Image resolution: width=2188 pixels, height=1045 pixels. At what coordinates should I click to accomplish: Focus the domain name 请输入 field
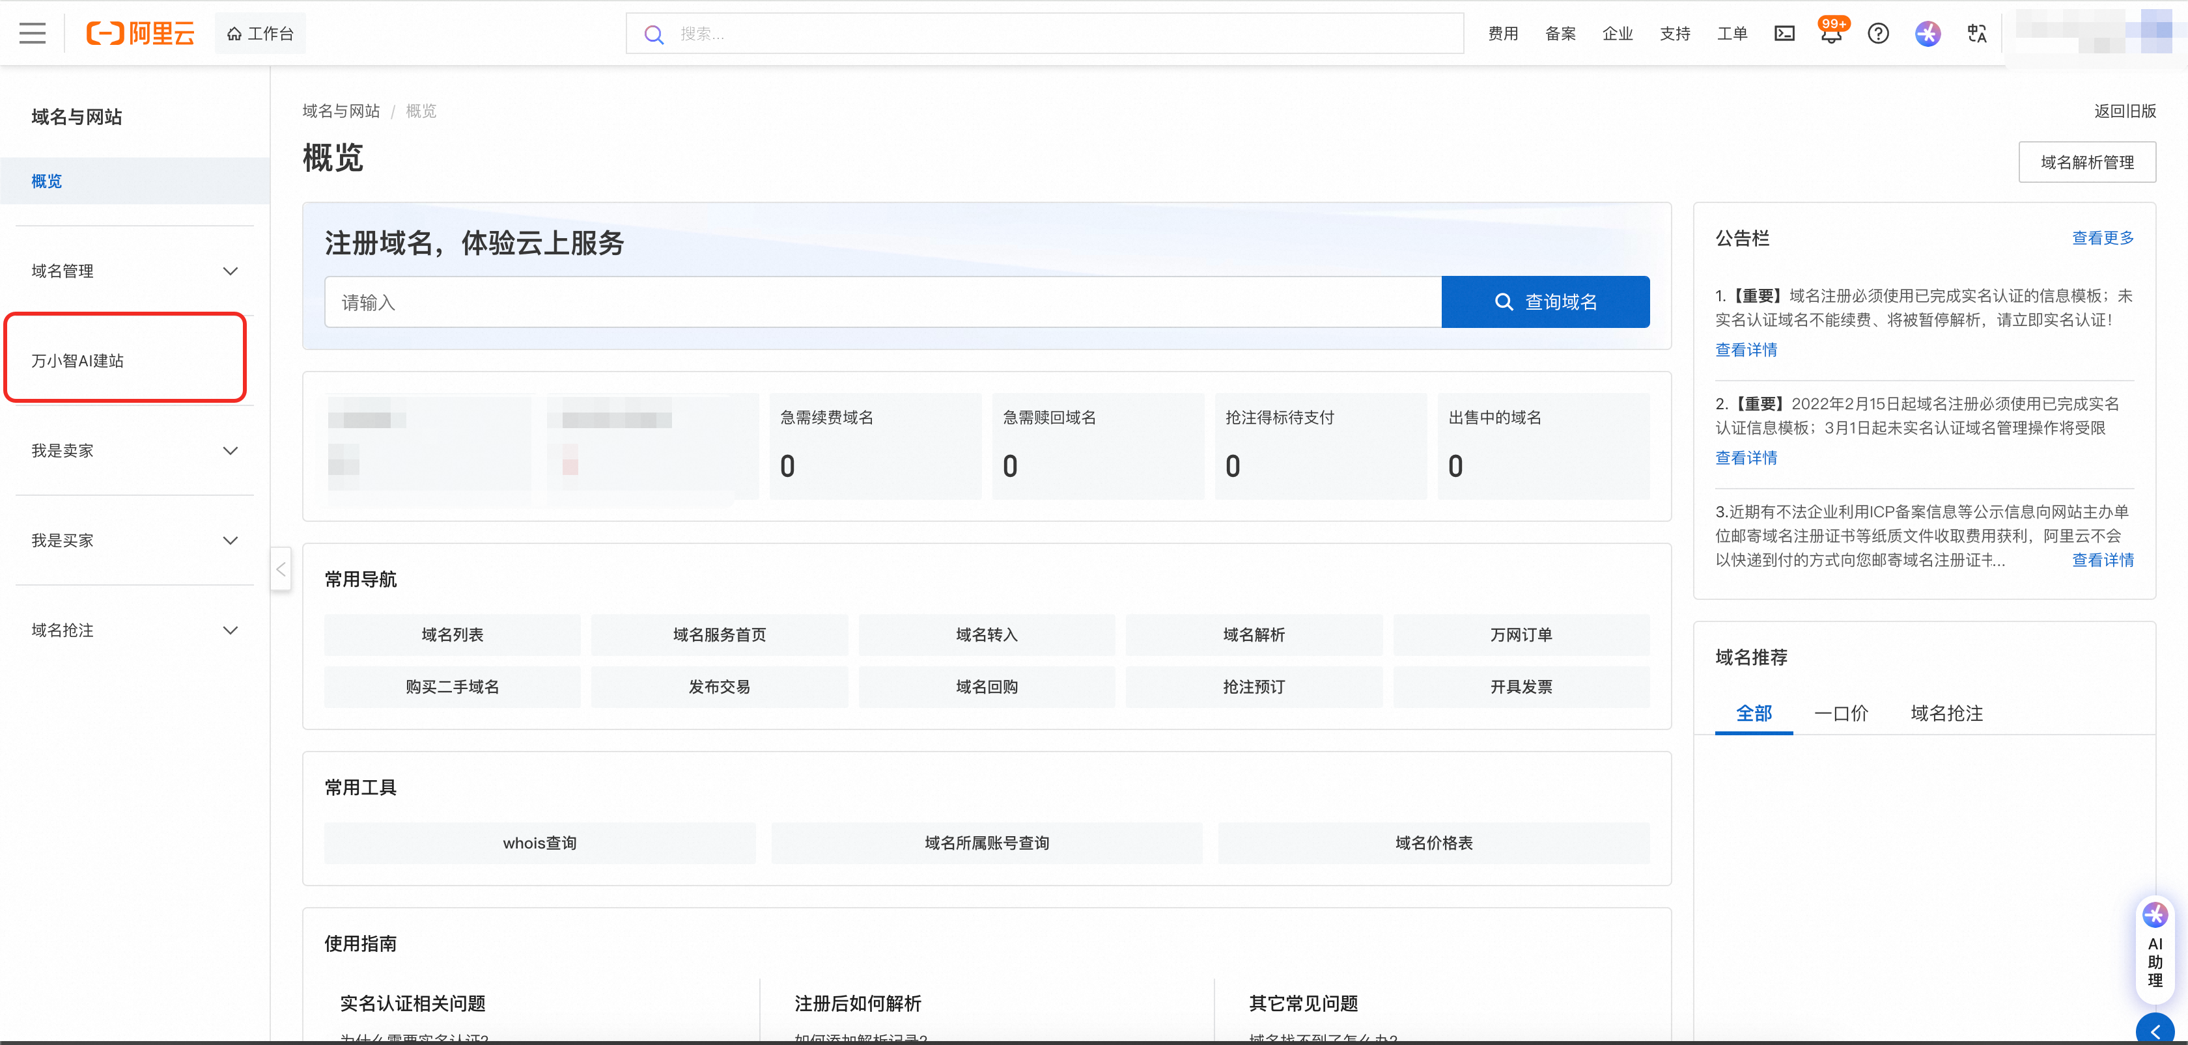(x=882, y=302)
